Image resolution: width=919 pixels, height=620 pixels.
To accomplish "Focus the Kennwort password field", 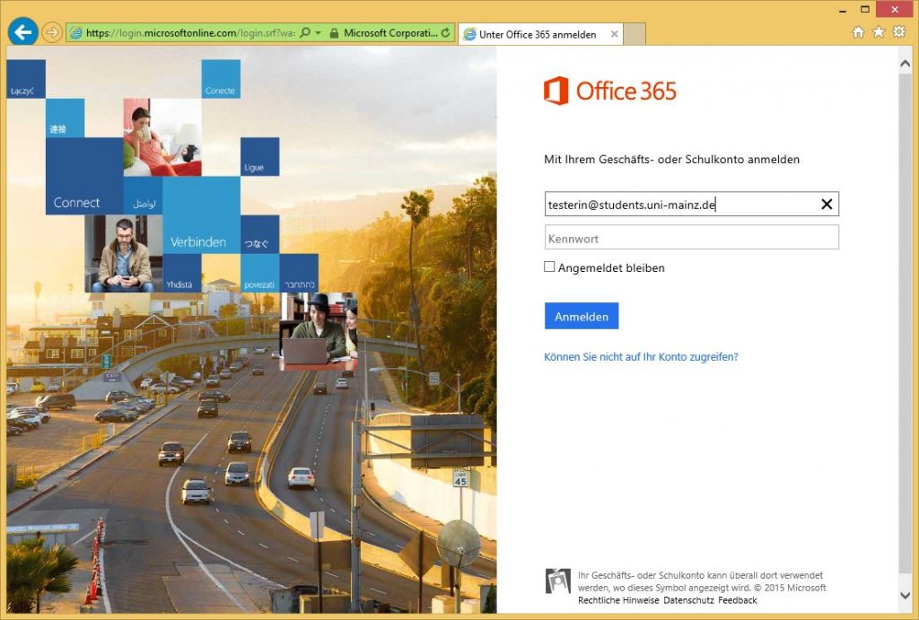I will 692,238.
